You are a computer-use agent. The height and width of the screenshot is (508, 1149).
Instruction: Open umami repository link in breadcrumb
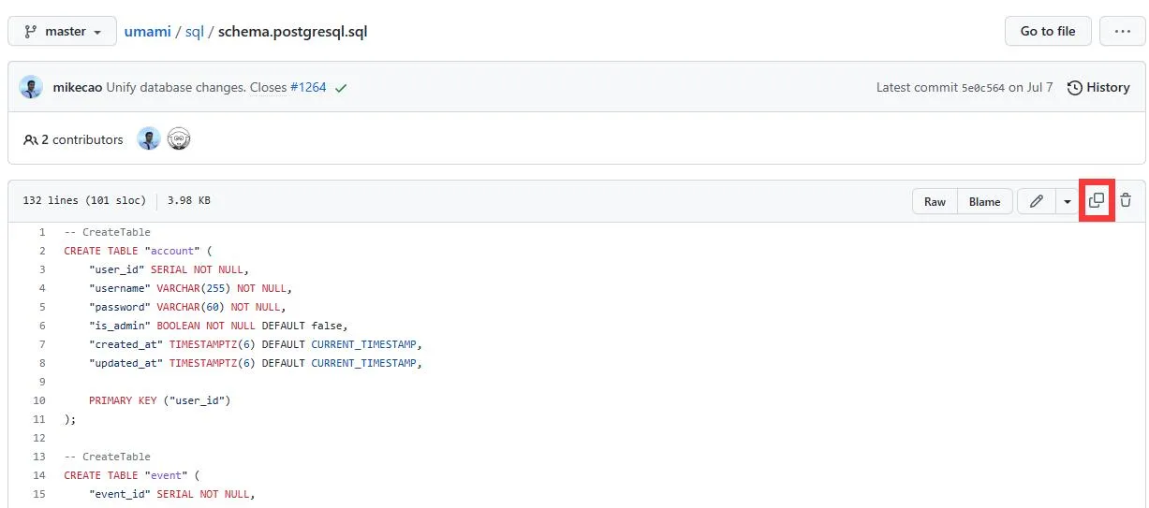click(x=148, y=31)
